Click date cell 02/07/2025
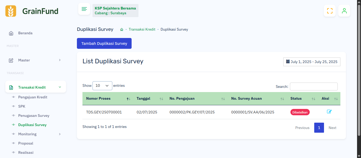 click(147, 112)
